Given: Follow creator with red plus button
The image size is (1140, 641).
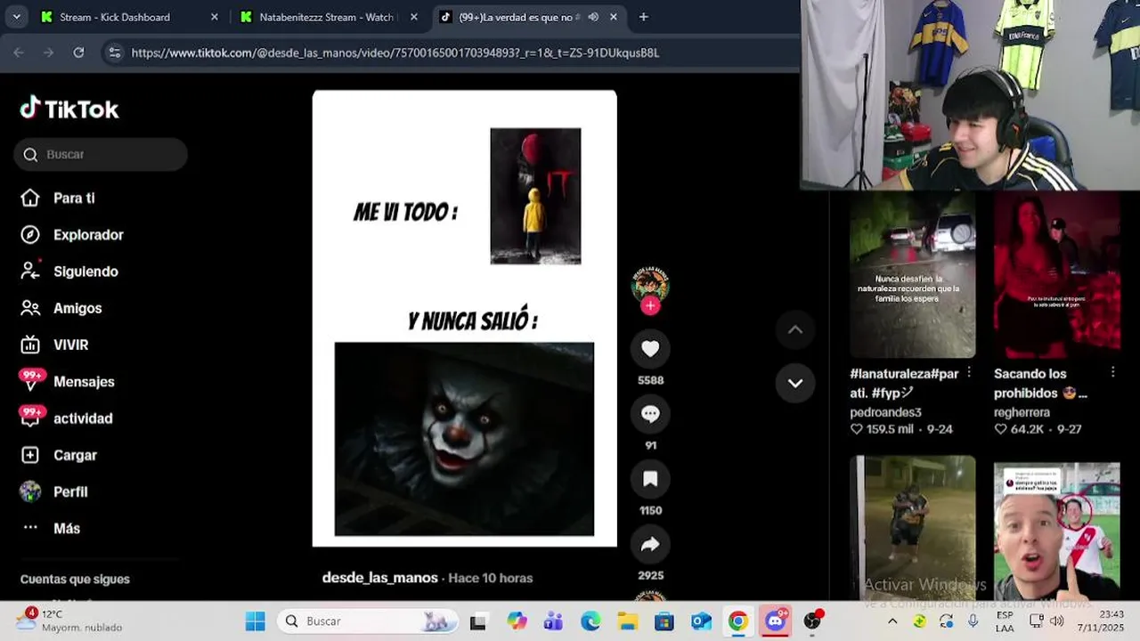Looking at the screenshot, I should (650, 305).
